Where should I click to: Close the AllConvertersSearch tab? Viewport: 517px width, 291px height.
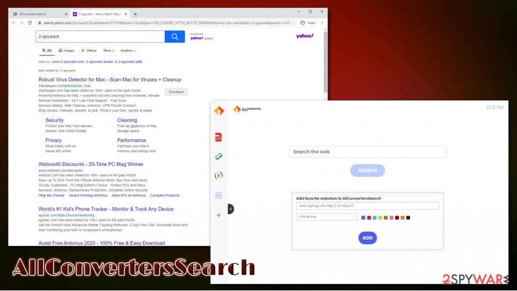(66, 14)
